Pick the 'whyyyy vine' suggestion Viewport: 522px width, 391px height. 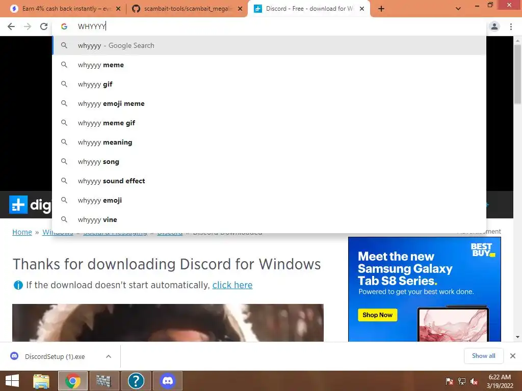(x=269, y=219)
